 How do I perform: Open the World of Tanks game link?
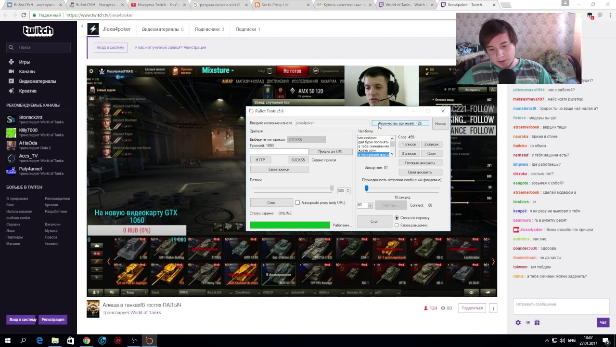coord(146,313)
